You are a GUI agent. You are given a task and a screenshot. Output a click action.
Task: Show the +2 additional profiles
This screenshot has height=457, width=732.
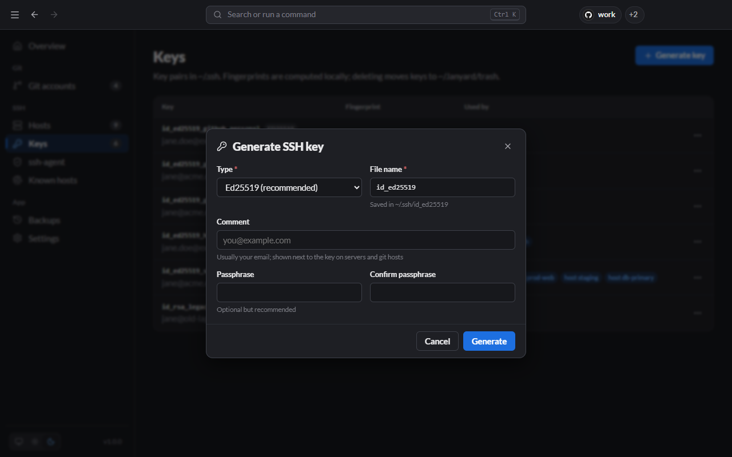[634, 15]
